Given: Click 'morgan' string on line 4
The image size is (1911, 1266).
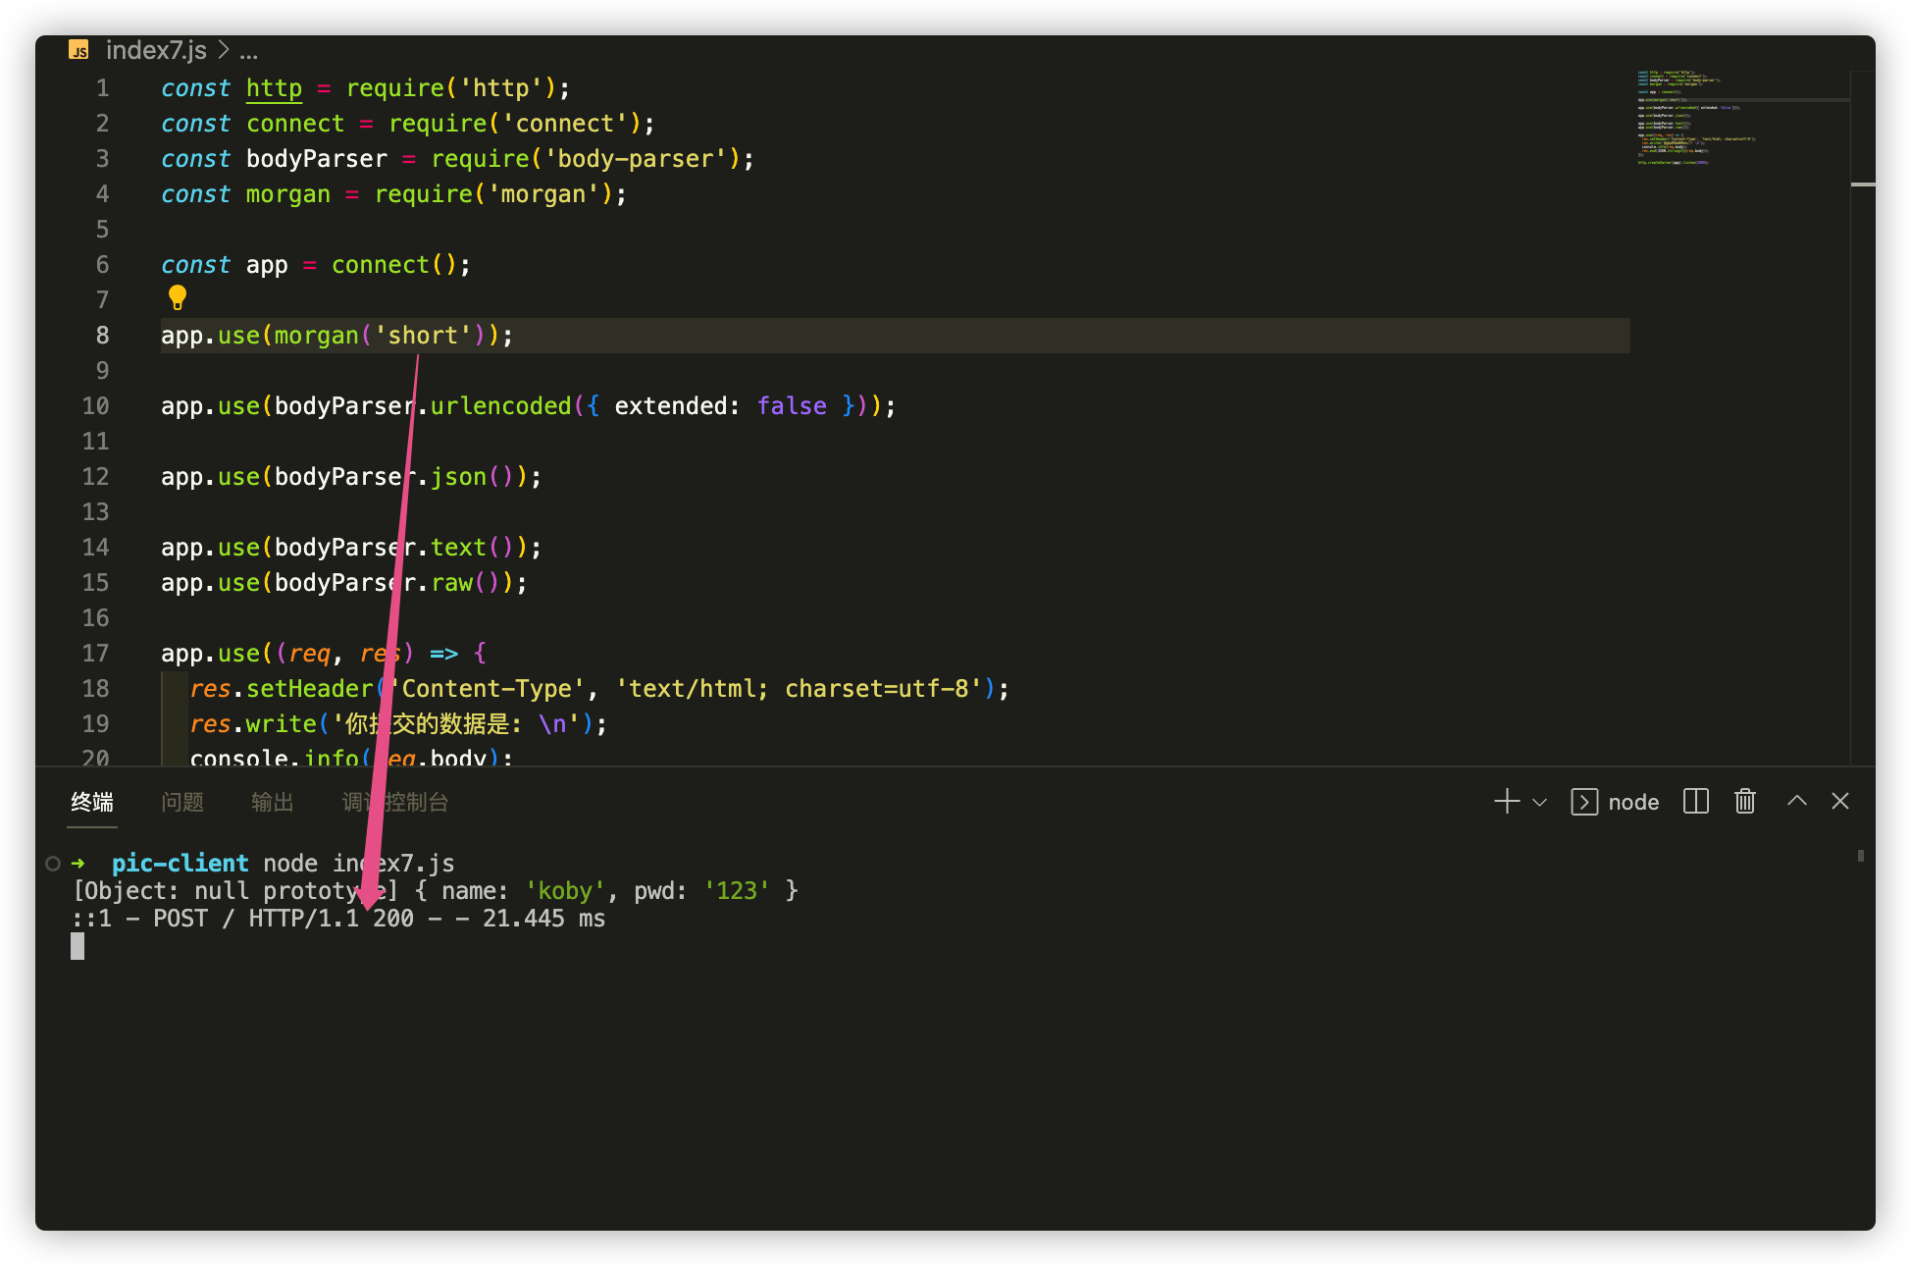Looking at the screenshot, I should (543, 194).
